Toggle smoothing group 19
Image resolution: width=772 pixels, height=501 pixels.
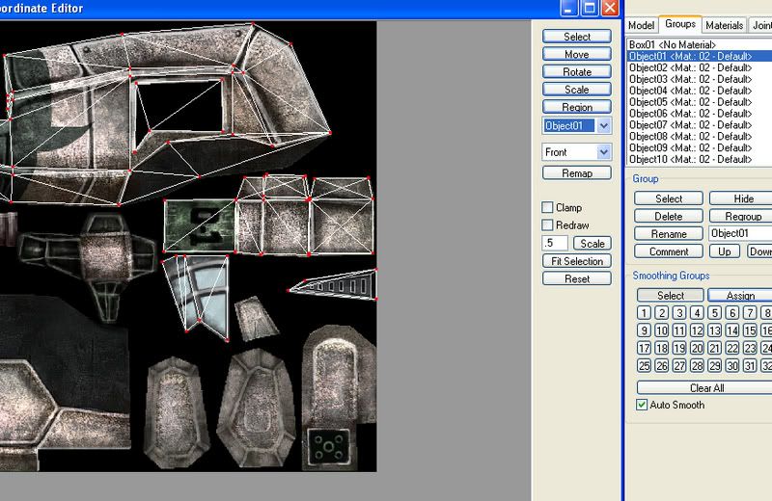click(x=679, y=349)
